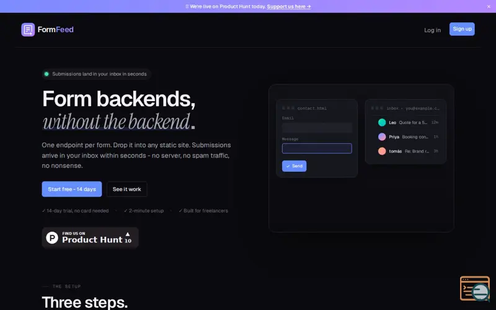Click the 14-day trial, no card needed text
496x310 pixels.
75,211
